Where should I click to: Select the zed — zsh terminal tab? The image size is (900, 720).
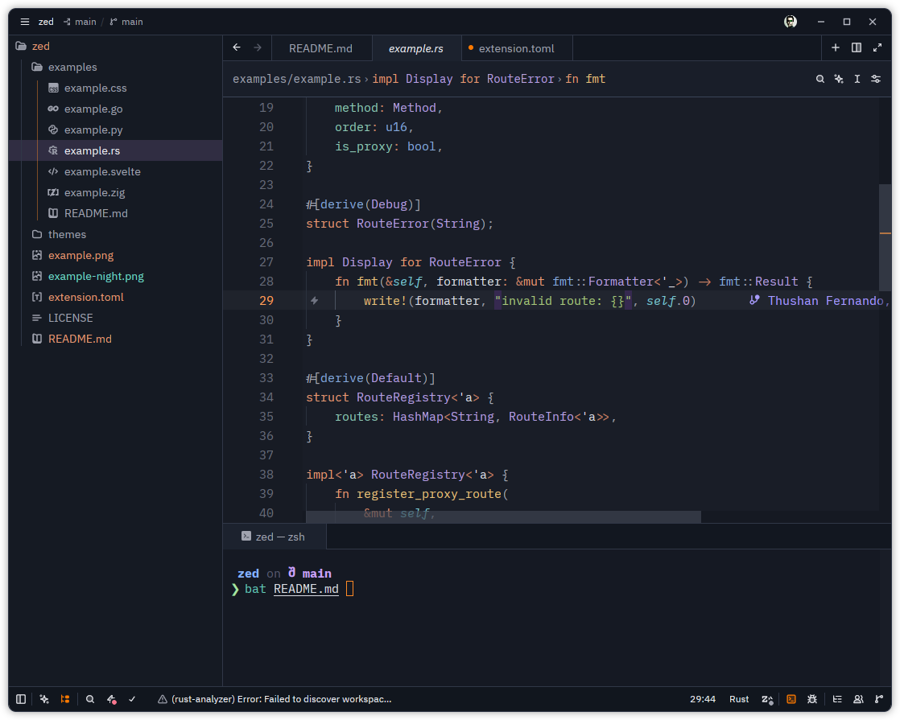(275, 537)
